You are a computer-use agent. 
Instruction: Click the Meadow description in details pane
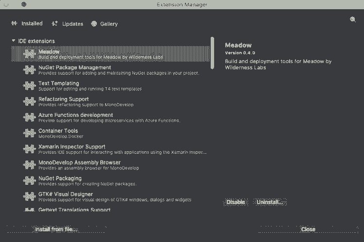point(278,65)
